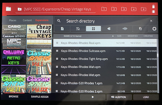Screen dimensions: 162x105
Task: Clear the search directory field
Action: pos(151,21)
